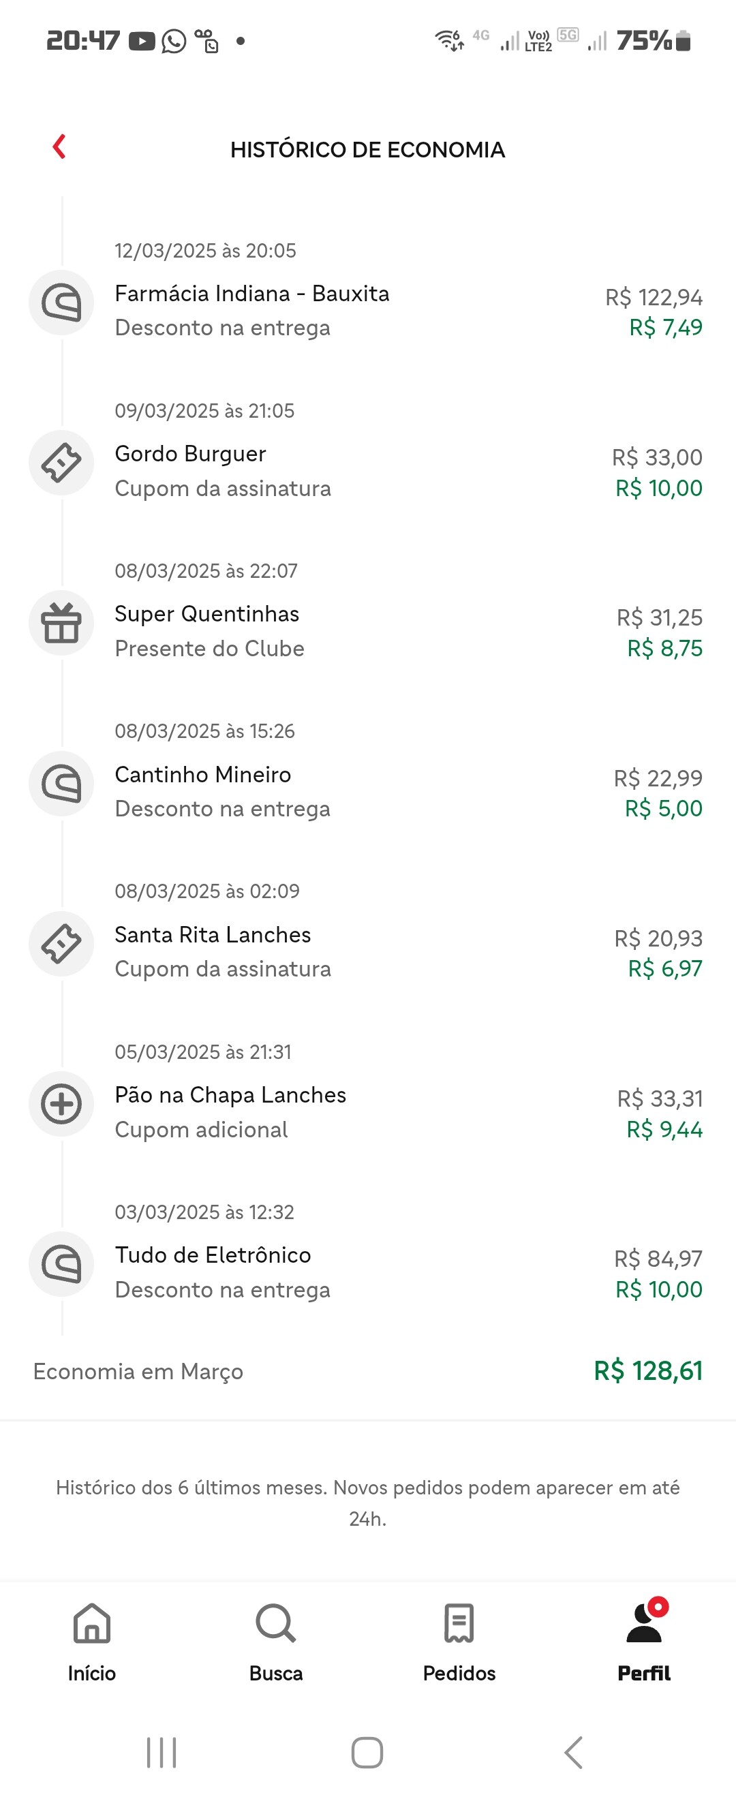Open the Busca tab
Image resolution: width=736 pixels, height=1799 pixels.
(x=276, y=1641)
